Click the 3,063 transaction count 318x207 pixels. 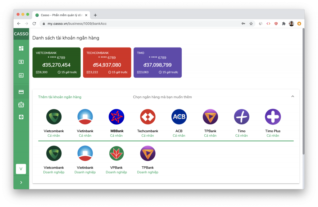pos(143,72)
